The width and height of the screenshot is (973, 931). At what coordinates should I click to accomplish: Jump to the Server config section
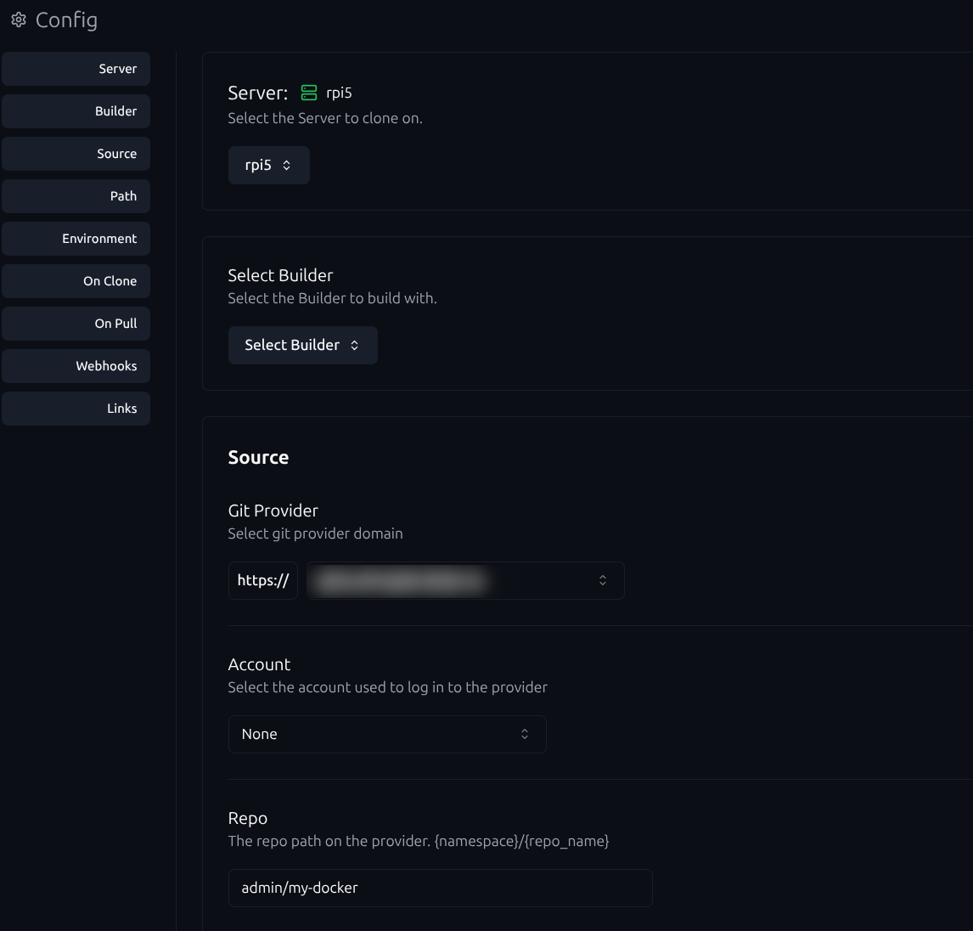point(76,69)
